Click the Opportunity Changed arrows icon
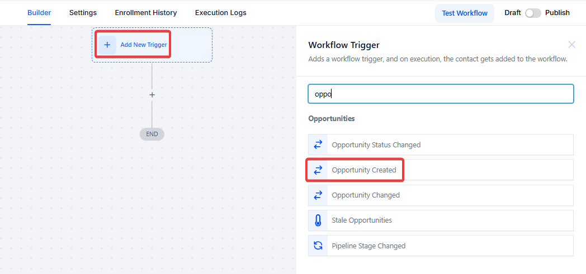The width and height of the screenshot is (586, 274). [318, 195]
